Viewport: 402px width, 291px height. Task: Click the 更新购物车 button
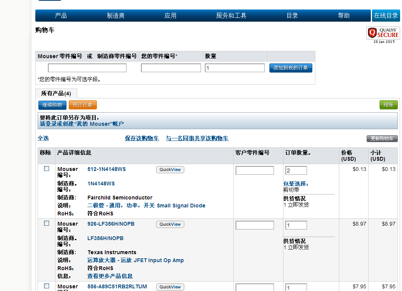pyautogui.click(x=382, y=138)
